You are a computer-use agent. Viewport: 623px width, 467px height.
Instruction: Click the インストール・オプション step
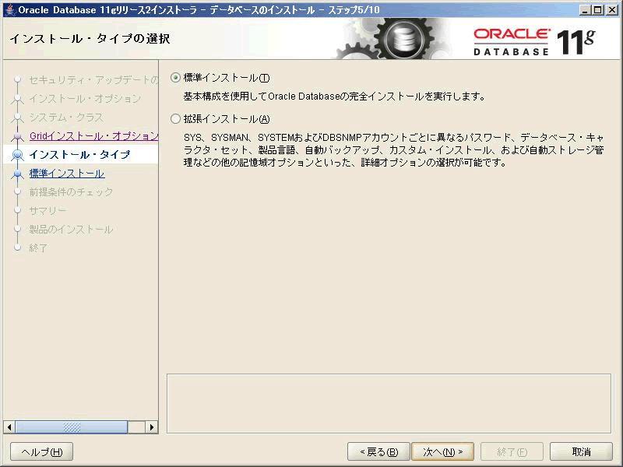[x=85, y=99]
